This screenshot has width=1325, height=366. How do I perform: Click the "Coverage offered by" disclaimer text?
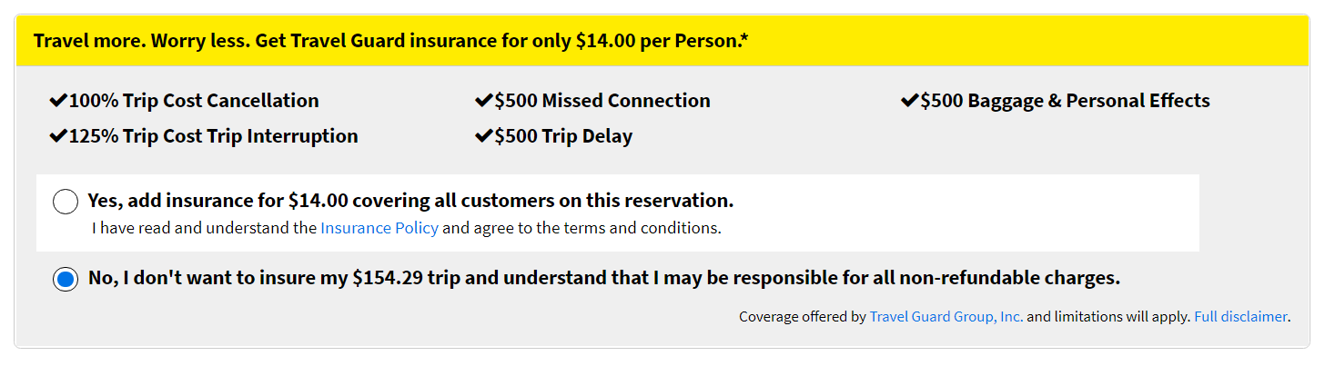802,317
